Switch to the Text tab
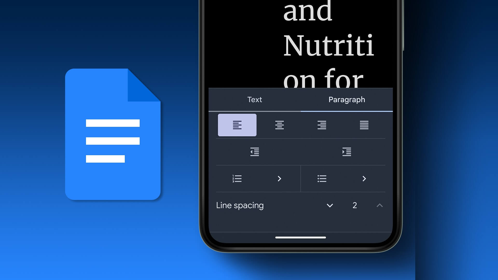Image resolution: width=498 pixels, height=280 pixels. 254,100
